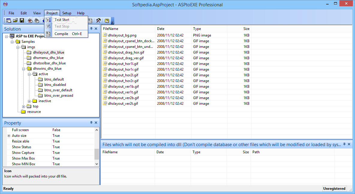Collapse the ASP to EXE Project root node

(x=6, y=36)
